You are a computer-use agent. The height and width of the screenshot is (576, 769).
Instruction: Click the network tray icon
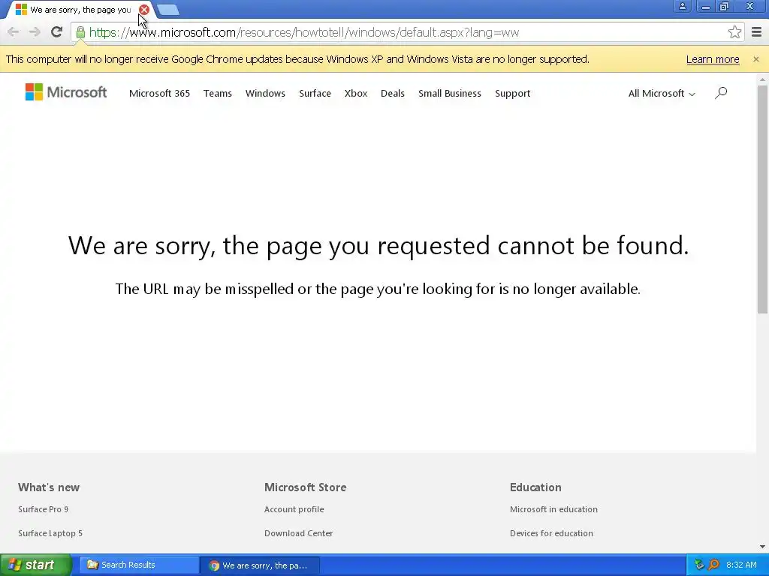699,565
